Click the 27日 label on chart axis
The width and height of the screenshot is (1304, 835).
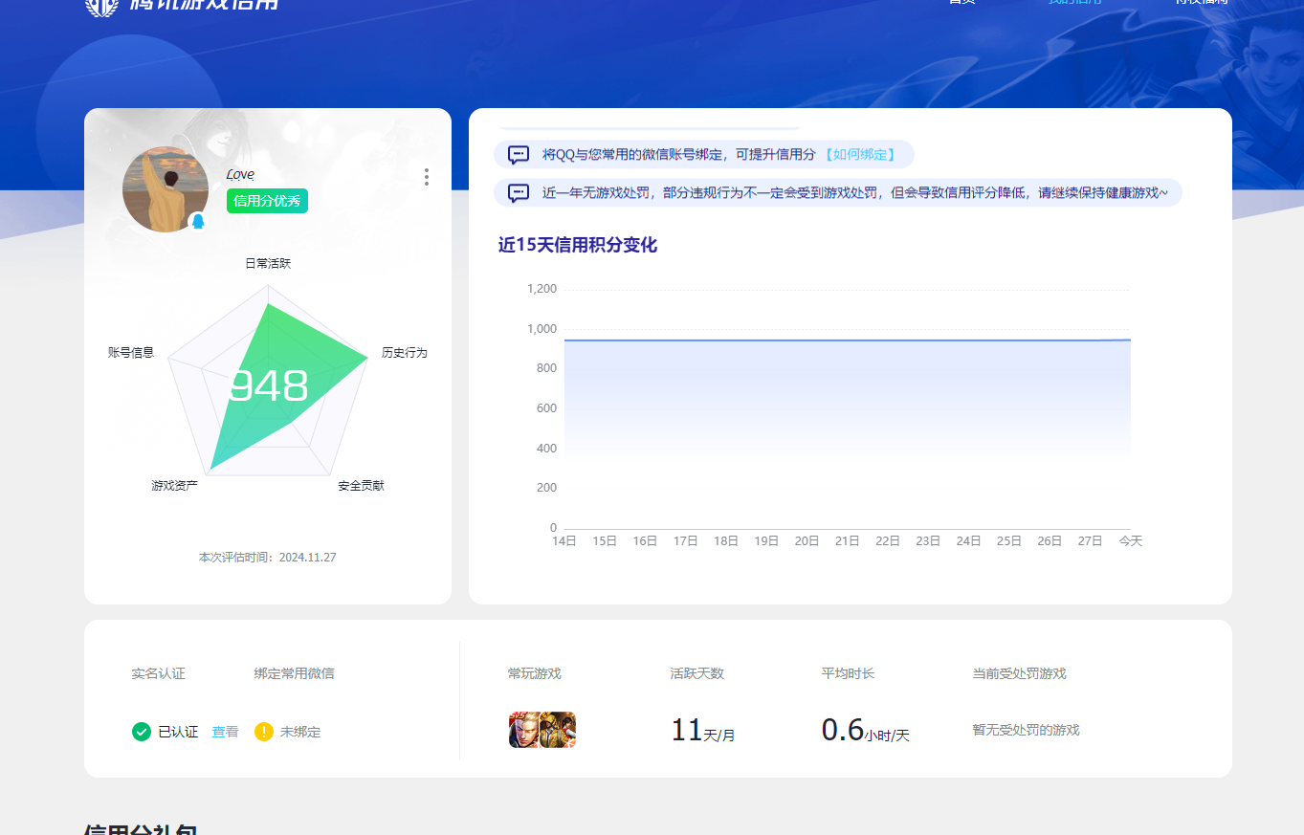coord(1091,541)
